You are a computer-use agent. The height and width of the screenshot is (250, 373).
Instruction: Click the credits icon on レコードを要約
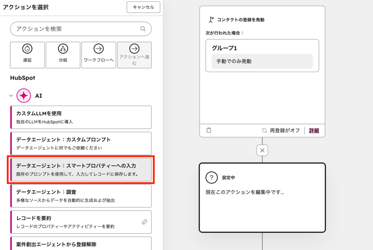click(145, 222)
